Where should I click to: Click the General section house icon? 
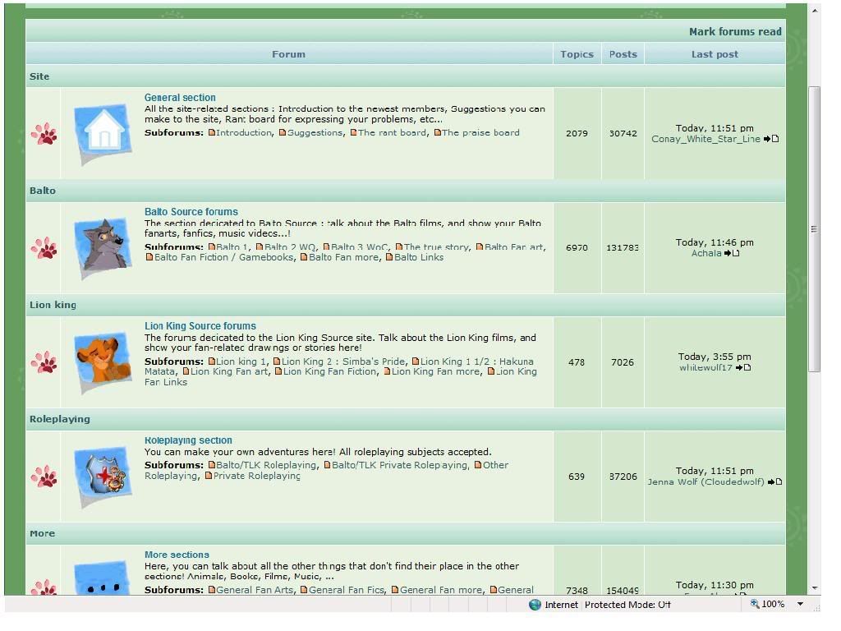[103, 133]
